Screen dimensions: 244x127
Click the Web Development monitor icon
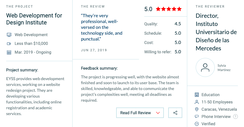[x=9, y=35]
